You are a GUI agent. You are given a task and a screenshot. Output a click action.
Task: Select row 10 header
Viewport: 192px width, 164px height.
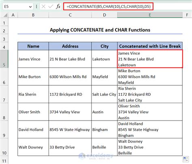click(x=4, y=147)
